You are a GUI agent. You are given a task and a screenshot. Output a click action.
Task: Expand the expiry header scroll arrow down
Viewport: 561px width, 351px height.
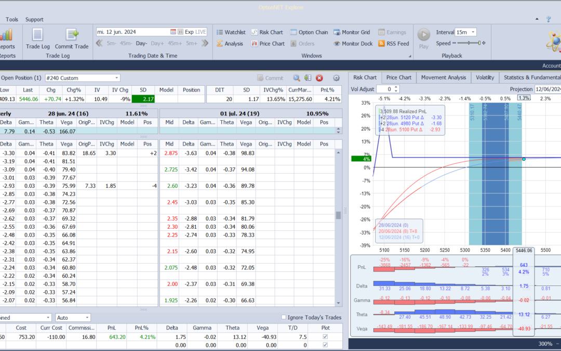click(339, 132)
